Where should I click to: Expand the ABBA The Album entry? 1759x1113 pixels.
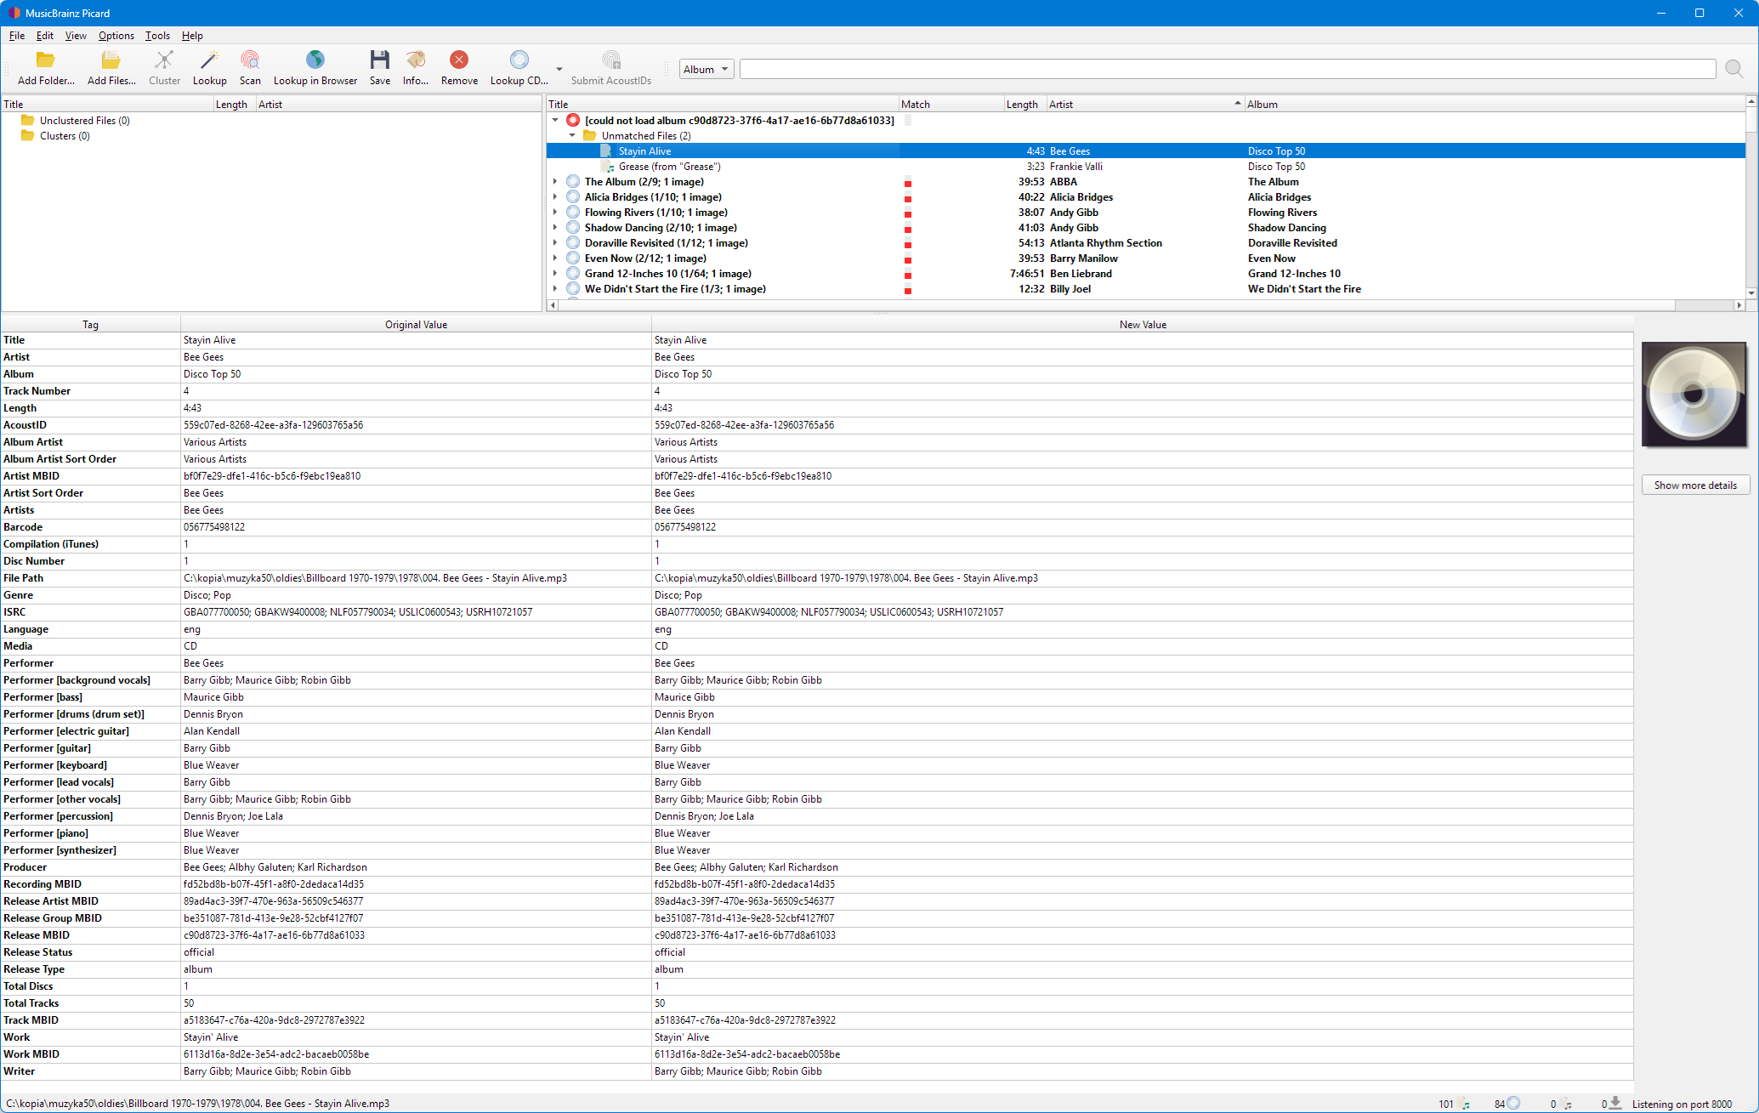coord(555,182)
